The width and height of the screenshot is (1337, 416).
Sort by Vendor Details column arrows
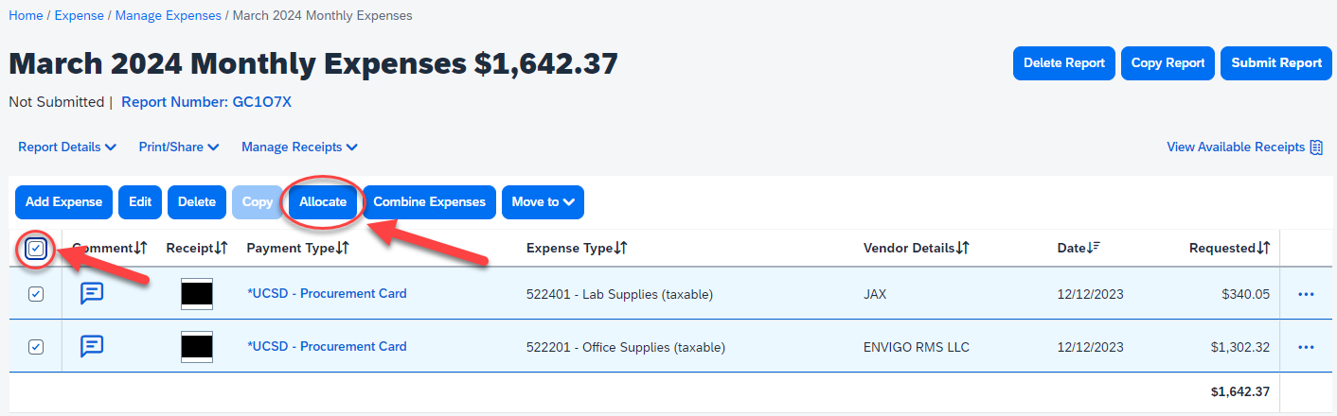pos(962,248)
